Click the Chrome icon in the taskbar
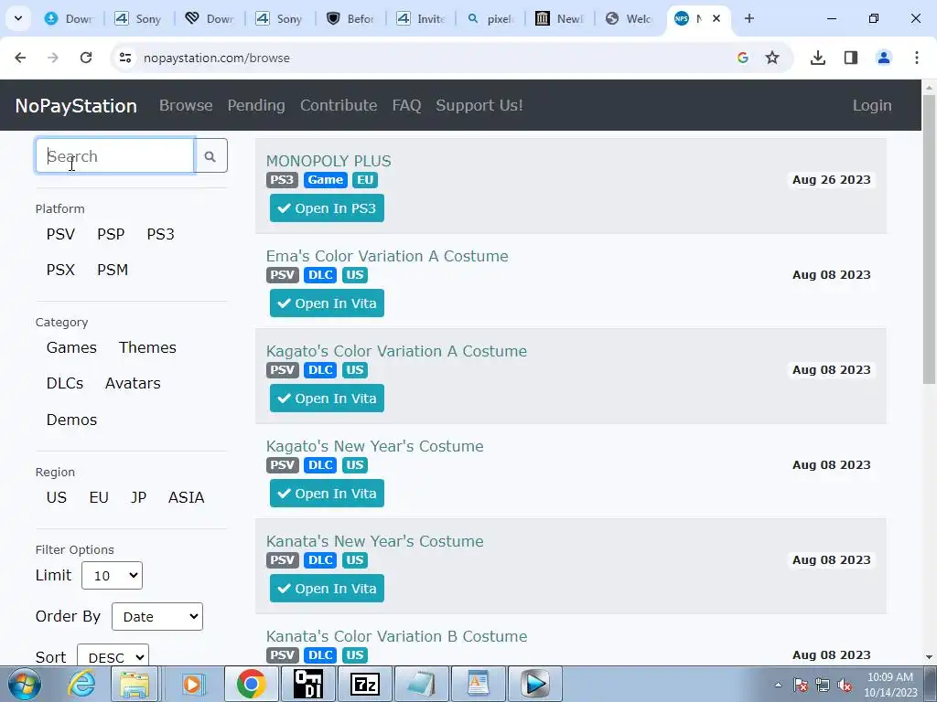This screenshot has width=937, height=702. [x=251, y=684]
